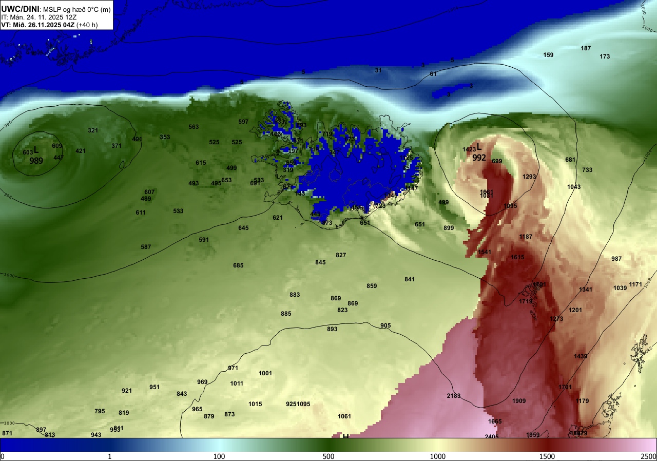The image size is (657, 461).
Task: Select the 321 height value
Action: (x=92, y=130)
